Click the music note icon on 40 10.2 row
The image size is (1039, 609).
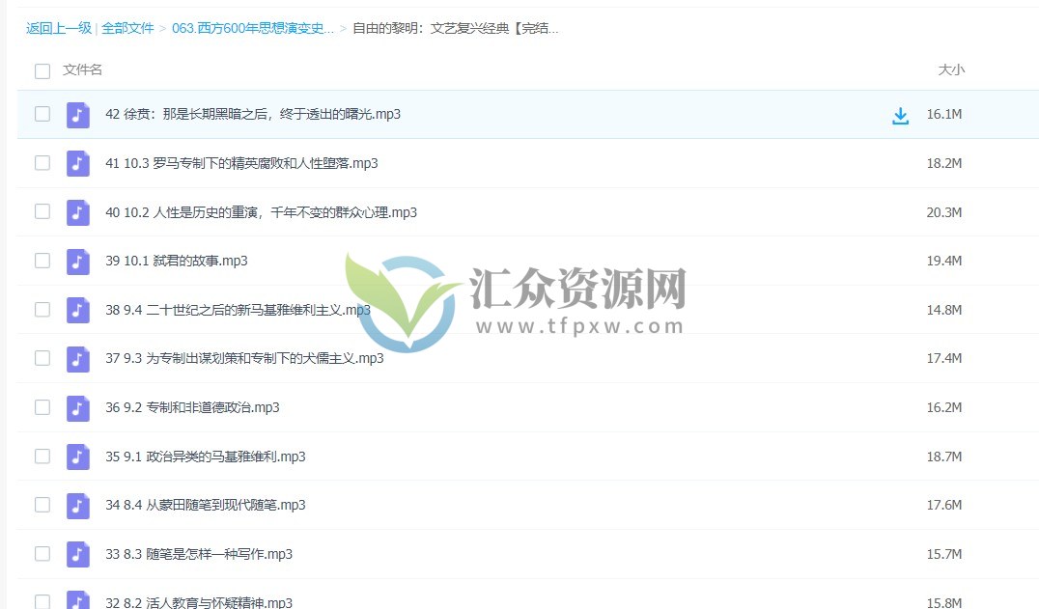tap(77, 212)
